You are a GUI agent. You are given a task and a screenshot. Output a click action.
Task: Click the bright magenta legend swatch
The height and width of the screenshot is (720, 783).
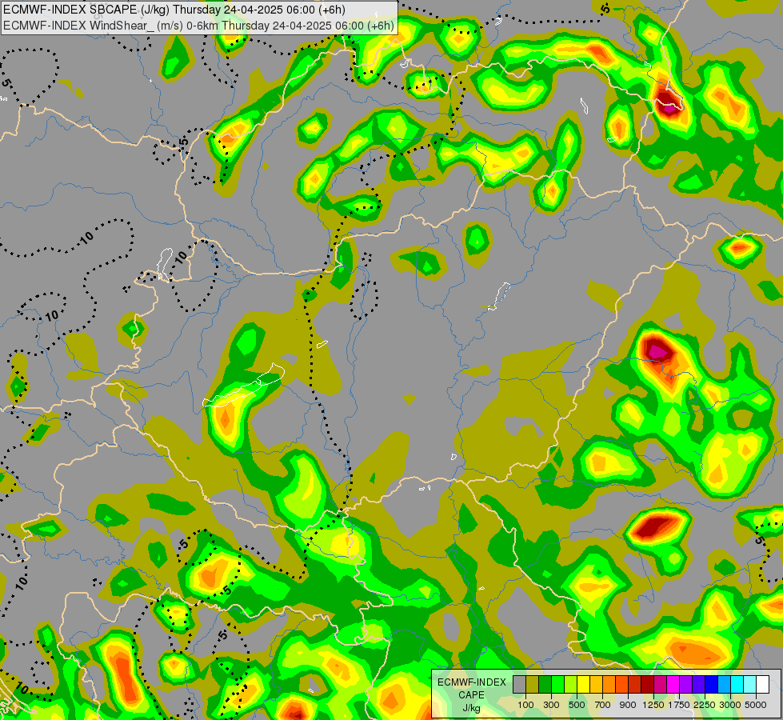pyautogui.click(x=673, y=684)
